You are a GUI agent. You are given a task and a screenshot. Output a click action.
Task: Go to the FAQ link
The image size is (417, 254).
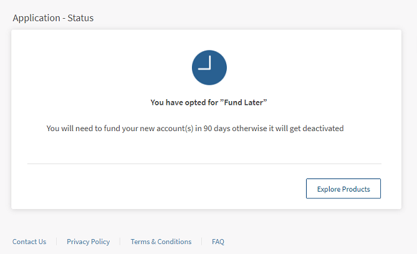click(x=218, y=242)
